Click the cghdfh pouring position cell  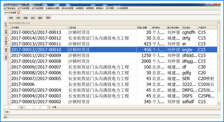[190, 33]
